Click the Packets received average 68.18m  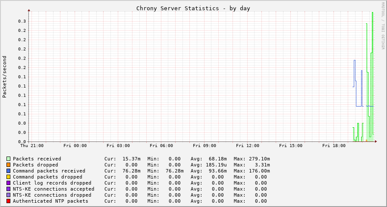coord(218,159)
